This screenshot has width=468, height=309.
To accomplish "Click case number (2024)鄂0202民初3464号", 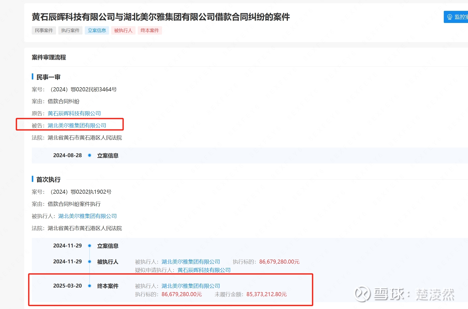I will coord(82,90).
